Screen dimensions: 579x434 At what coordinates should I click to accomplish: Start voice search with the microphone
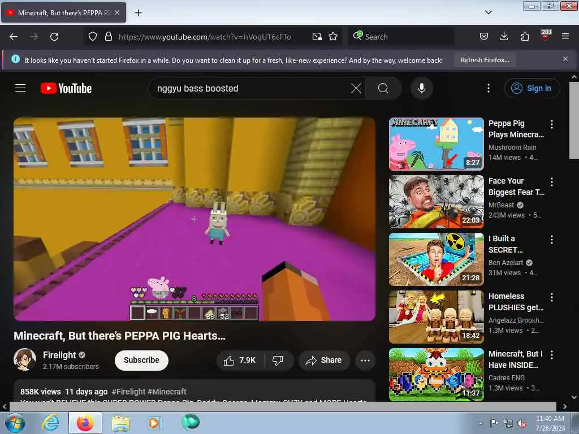pyautogui.click(x=422, y=88)
